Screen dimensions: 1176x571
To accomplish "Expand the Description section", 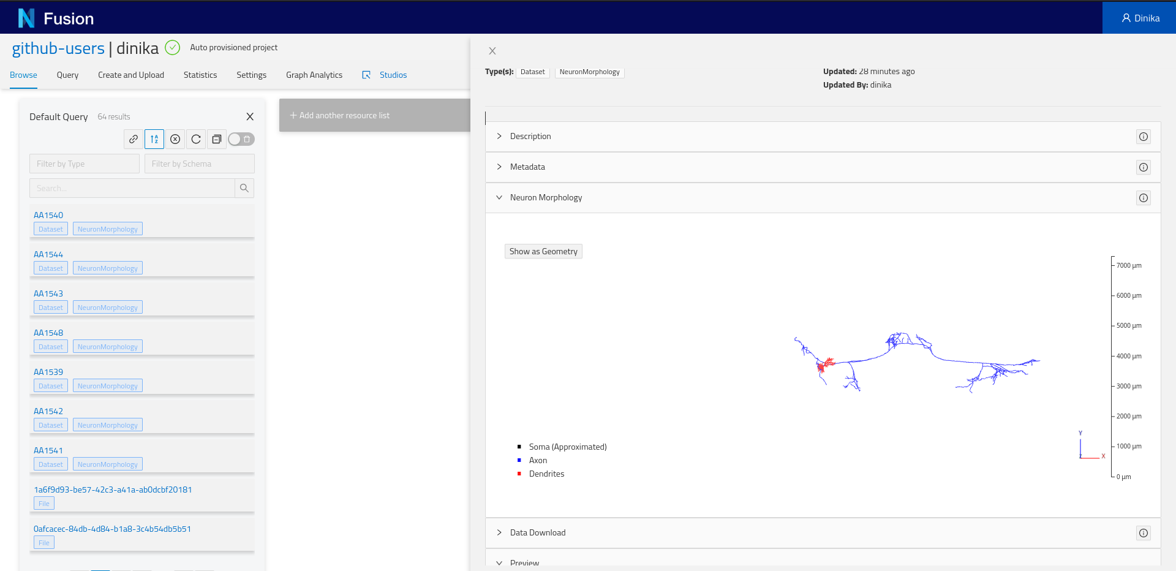I will [x=823, y=137].
